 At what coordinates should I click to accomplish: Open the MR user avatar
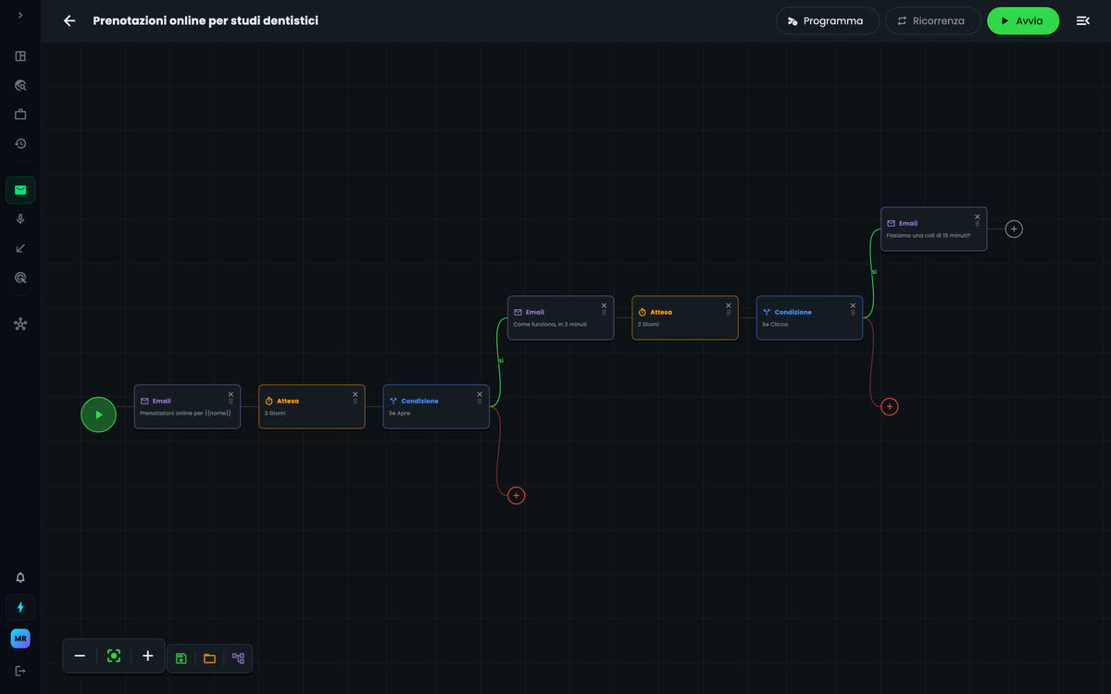20,638
